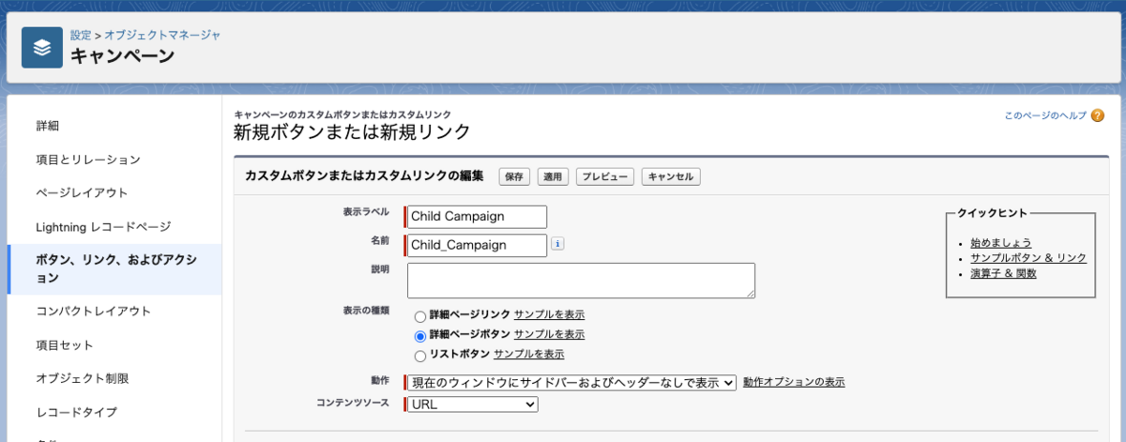
Task: Open the サンプルボタン & リンク link
Action: (1028, 258)
